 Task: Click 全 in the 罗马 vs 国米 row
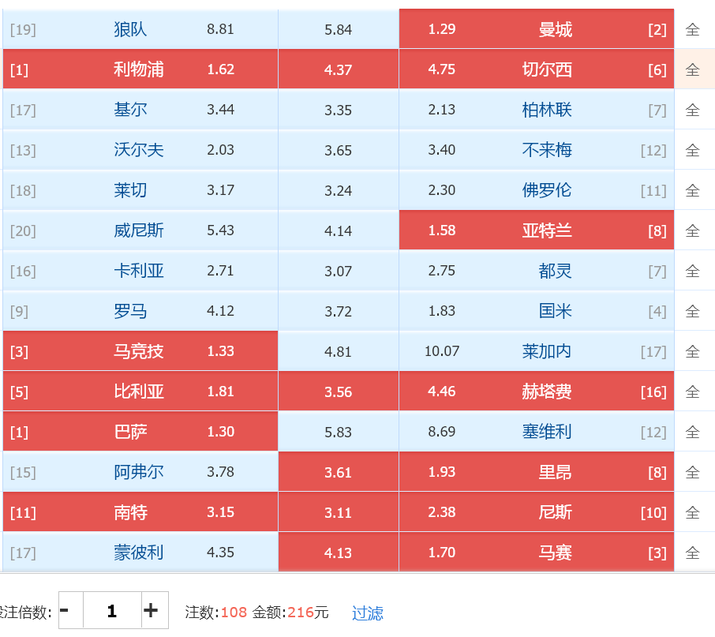692,312
